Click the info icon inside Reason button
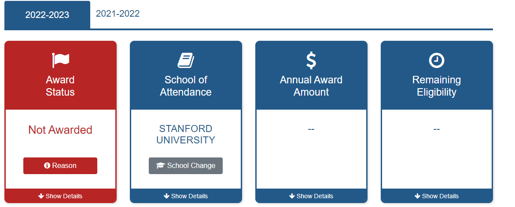Viewport: 515px width, 207px height. [x=47, y=165]
